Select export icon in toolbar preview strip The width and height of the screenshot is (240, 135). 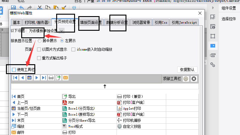click(58, 78)
